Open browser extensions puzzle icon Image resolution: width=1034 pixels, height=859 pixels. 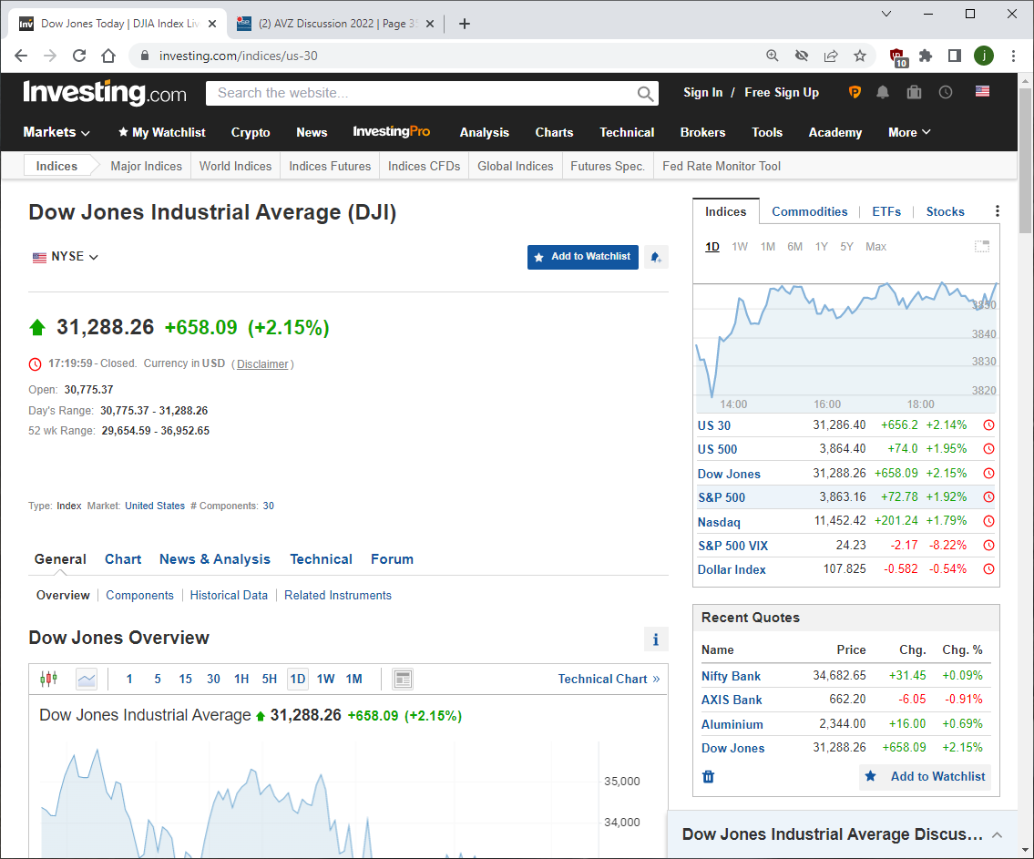point(926,56)
